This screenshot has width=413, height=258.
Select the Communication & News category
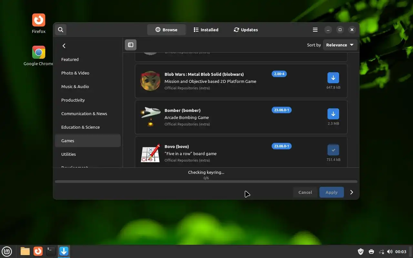[x=88, y=114]
